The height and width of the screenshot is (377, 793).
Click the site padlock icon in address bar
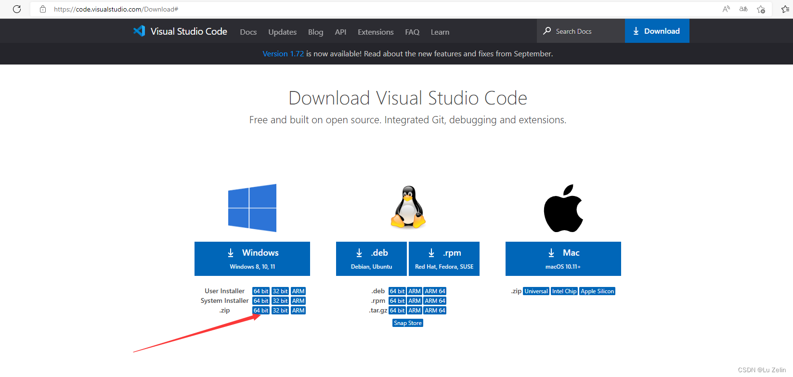tap(43, 9)
